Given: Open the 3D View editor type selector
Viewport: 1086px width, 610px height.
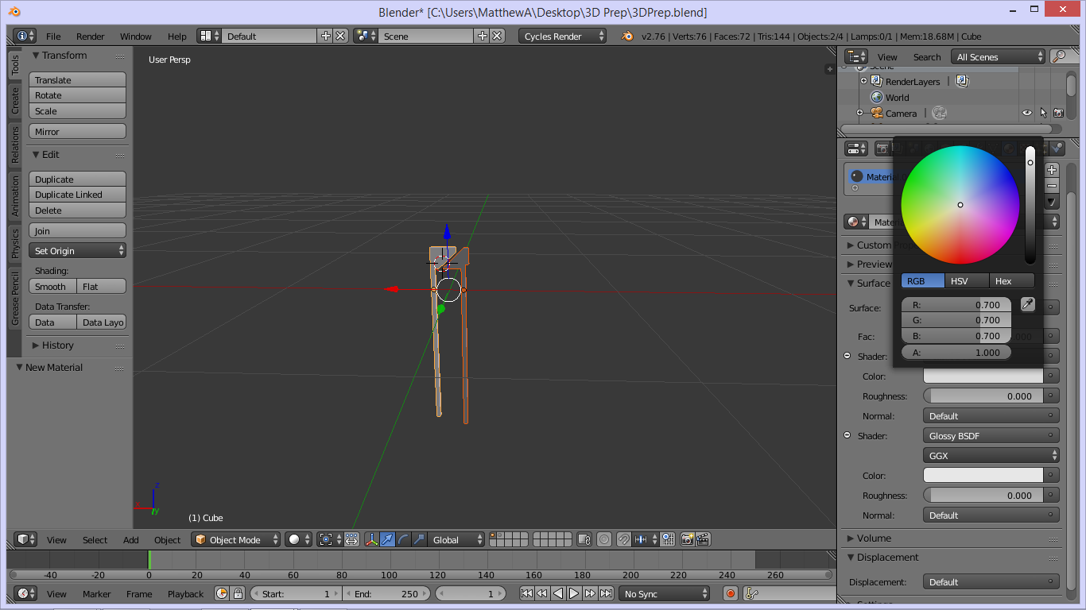Looking at the screenshot, I should point(26,539).
